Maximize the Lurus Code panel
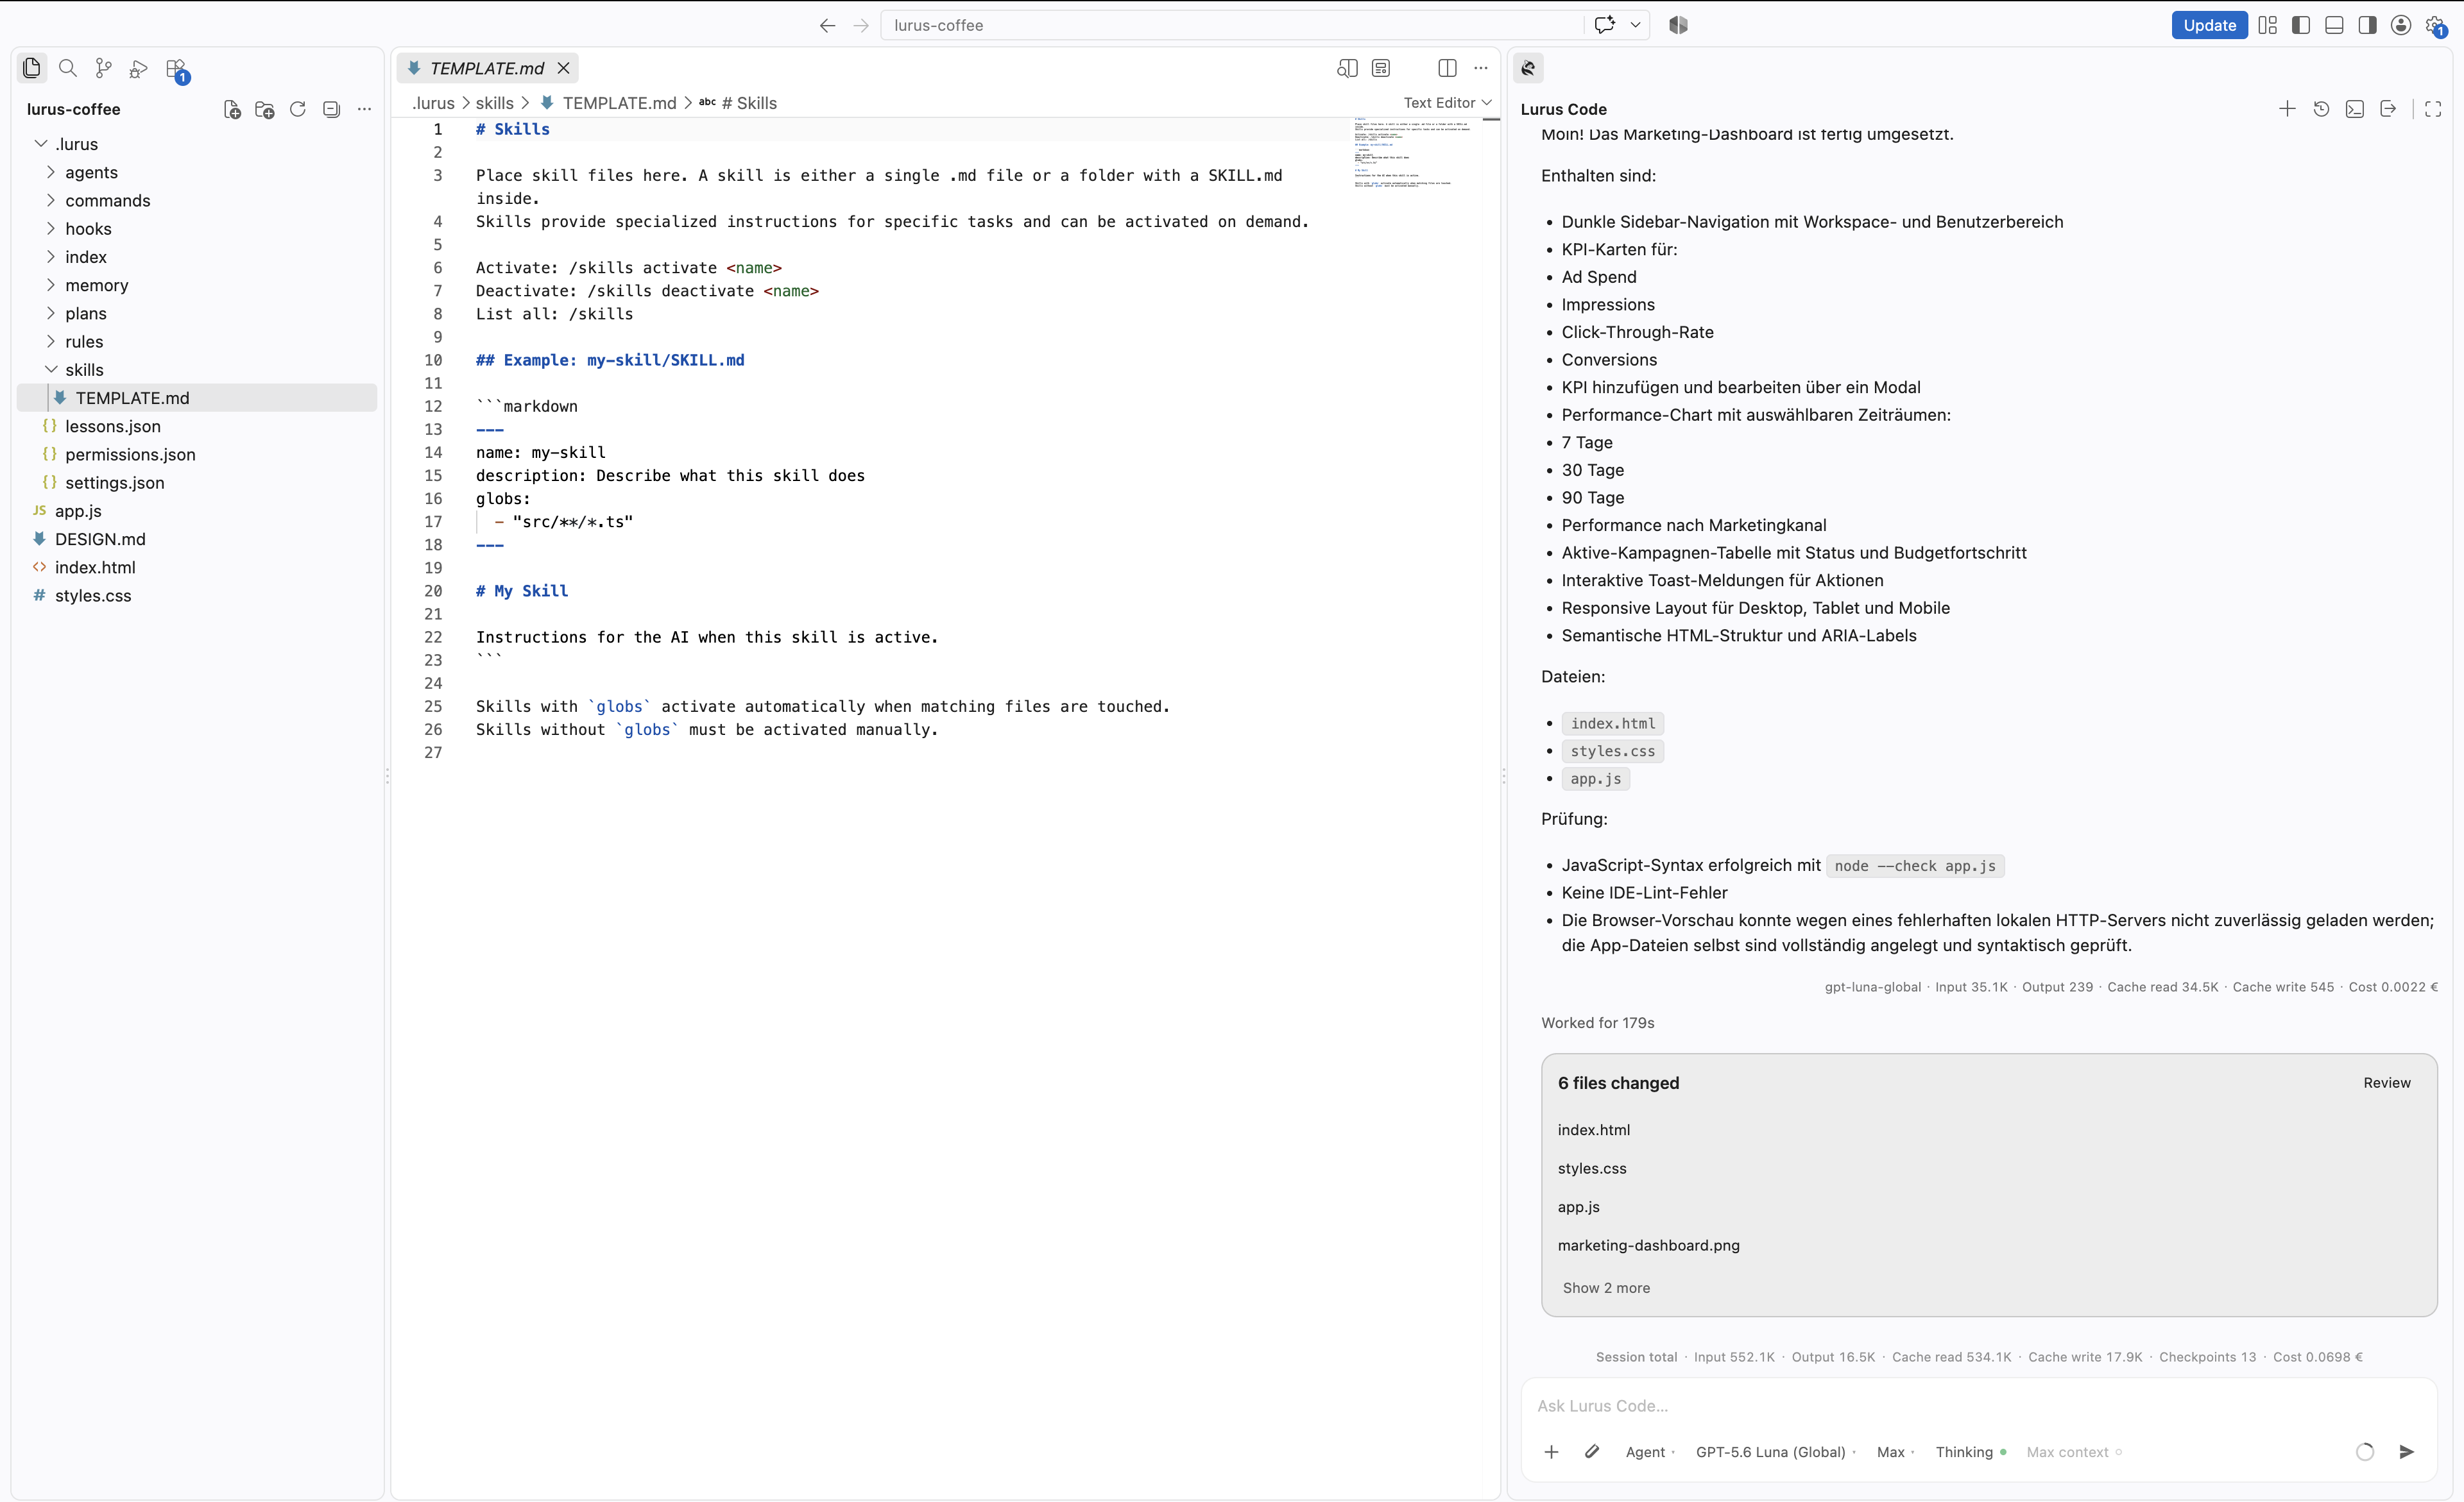This screenshot has height=1502, width=2464. (2433, 109)
